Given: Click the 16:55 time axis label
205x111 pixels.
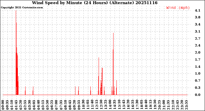Looking at the screenshot, I should coord(133,105).
